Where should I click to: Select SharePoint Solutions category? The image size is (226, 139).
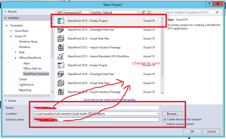pyautogui.click(x=36, y=74)
